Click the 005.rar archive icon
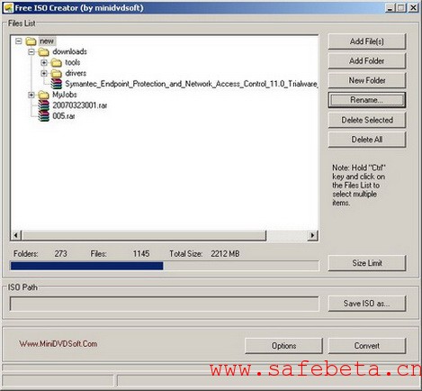 [x=44, y=116]
